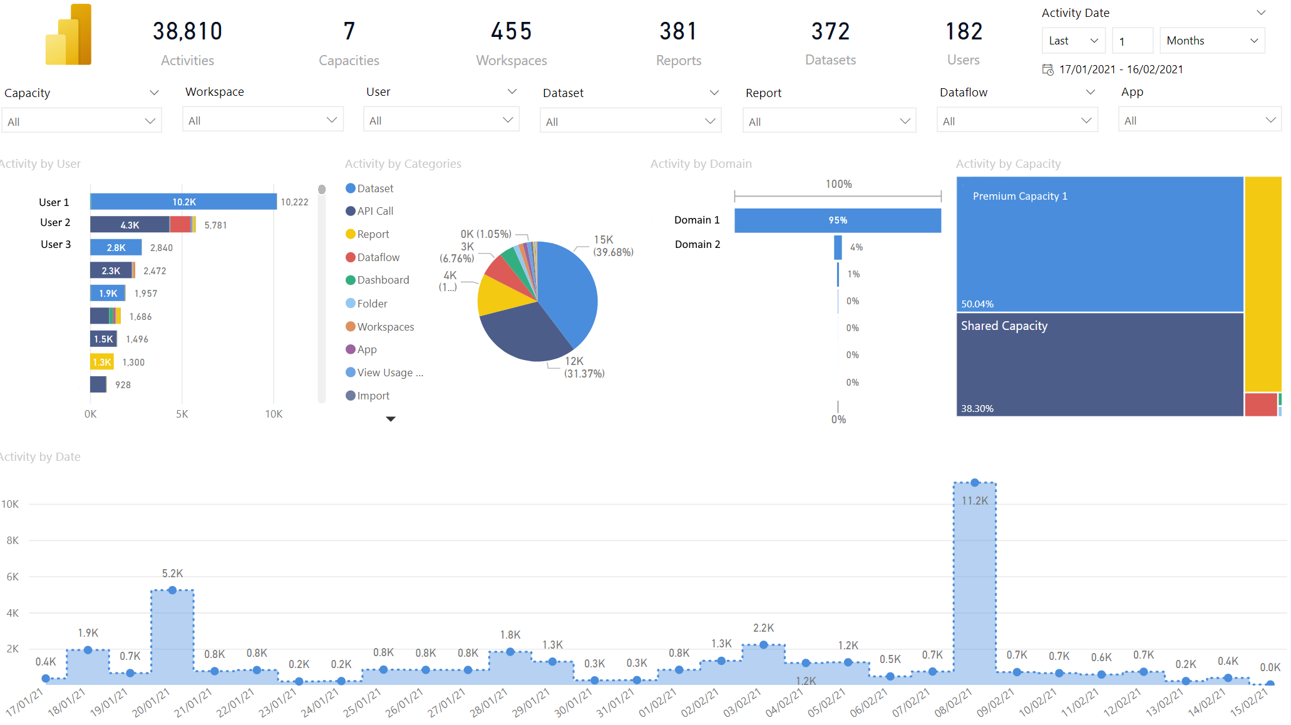Select the red treemap tile
The image size is (1291, 725).
1261,404
